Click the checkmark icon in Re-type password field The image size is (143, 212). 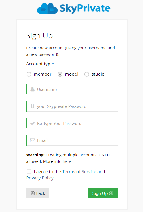tap(32, 123)
